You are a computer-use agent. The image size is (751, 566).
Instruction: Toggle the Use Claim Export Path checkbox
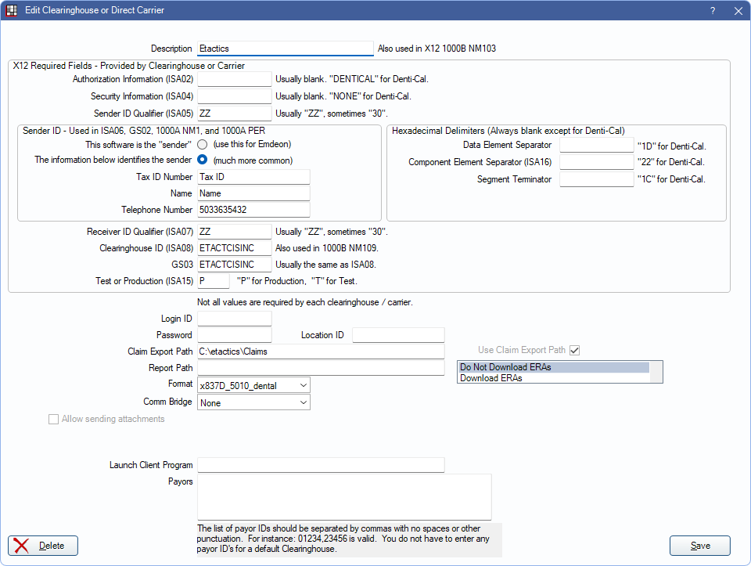(x=575, y=351)
